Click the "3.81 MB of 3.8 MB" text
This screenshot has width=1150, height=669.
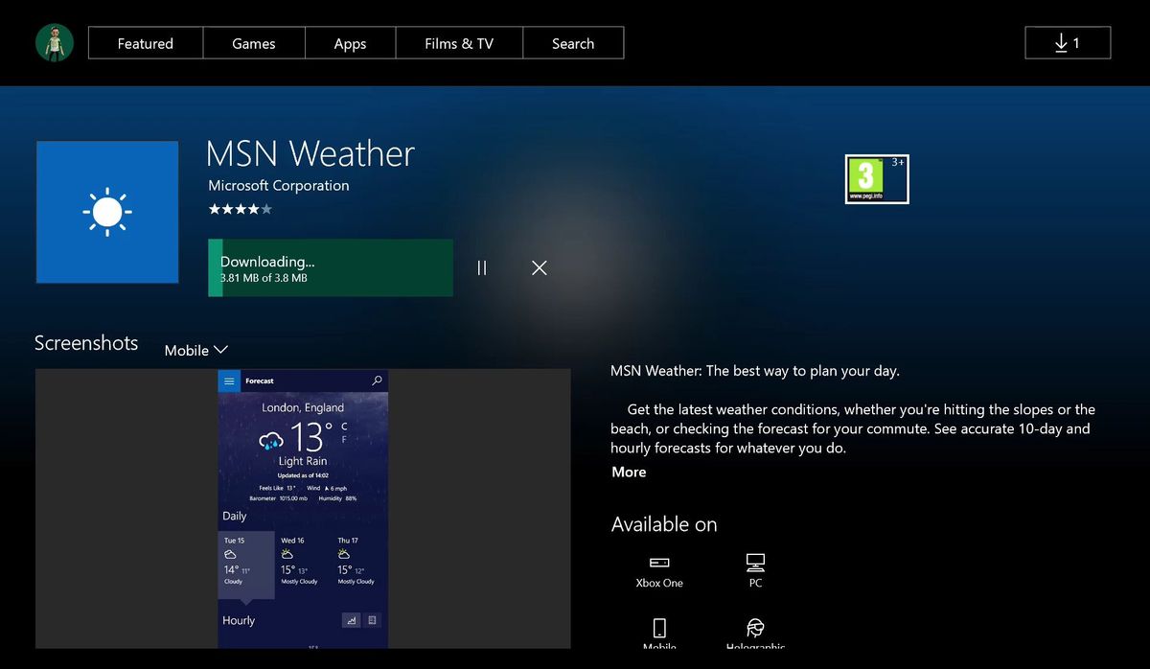tap(264, 278)
